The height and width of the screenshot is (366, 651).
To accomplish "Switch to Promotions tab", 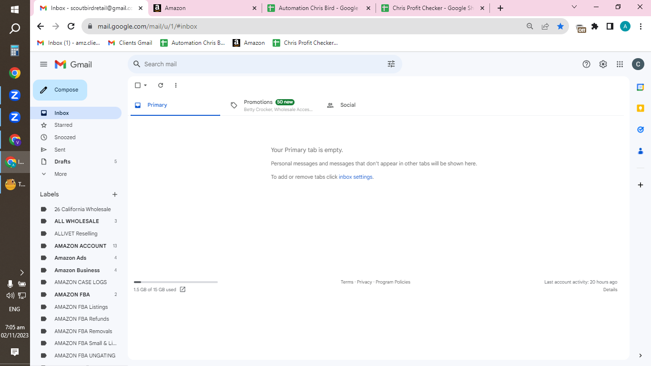I will pos(272,105).
